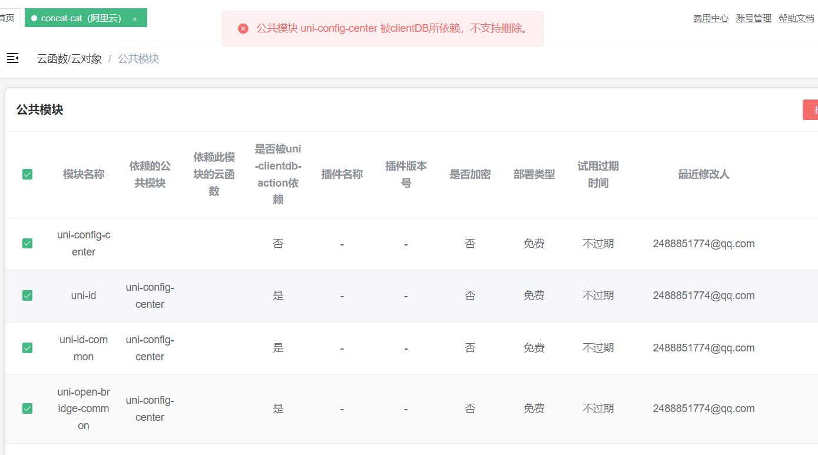Close the concat-cat (阿里云) tab
The width and height of the screenshot is (818, 455).
click(134, 19)
